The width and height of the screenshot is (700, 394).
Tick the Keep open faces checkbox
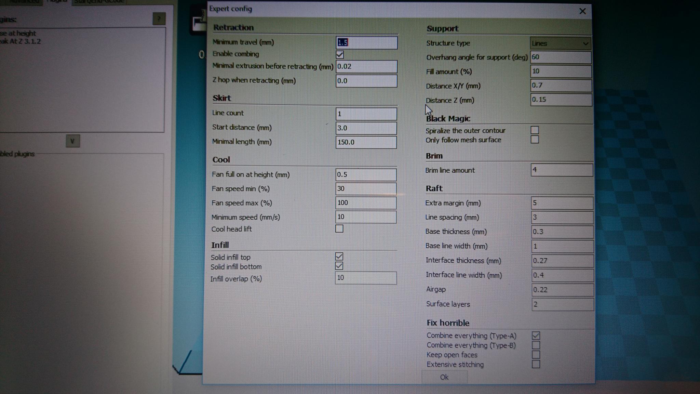(536, 355)
